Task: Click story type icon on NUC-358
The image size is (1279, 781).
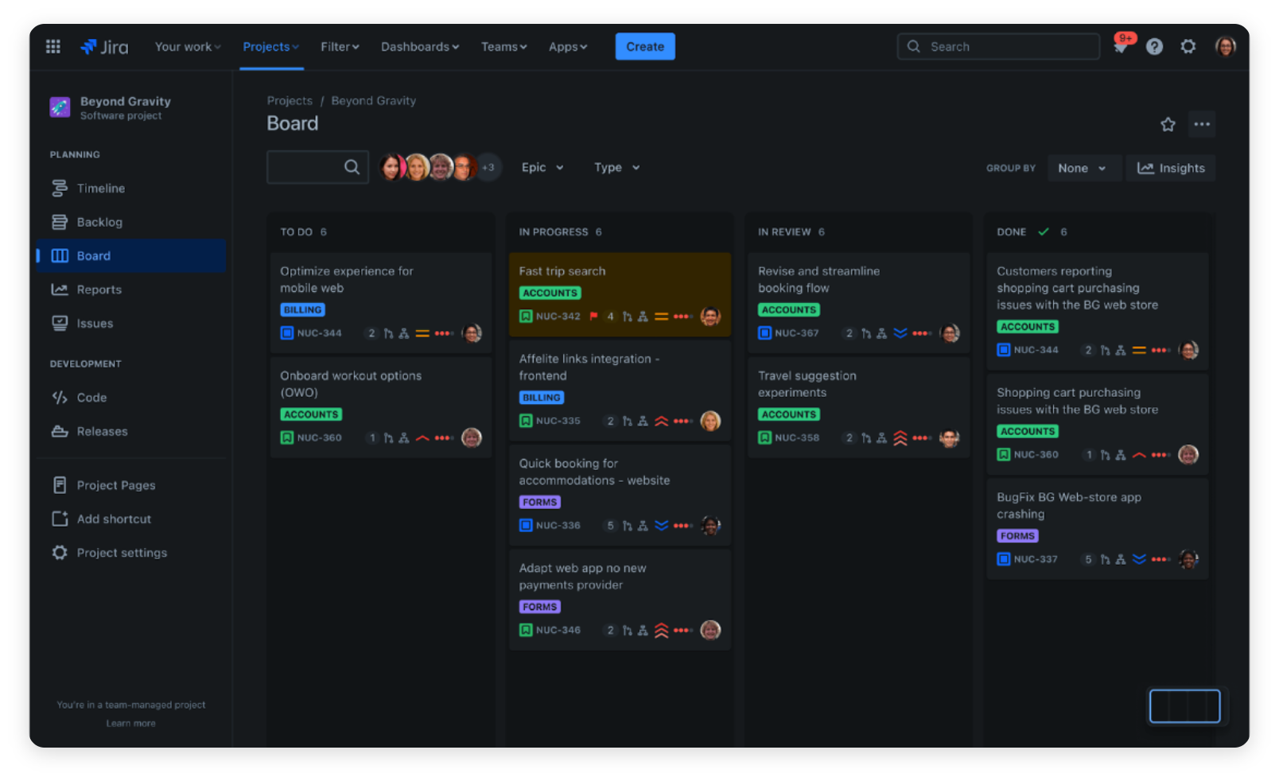Action: tap(764, 438)
